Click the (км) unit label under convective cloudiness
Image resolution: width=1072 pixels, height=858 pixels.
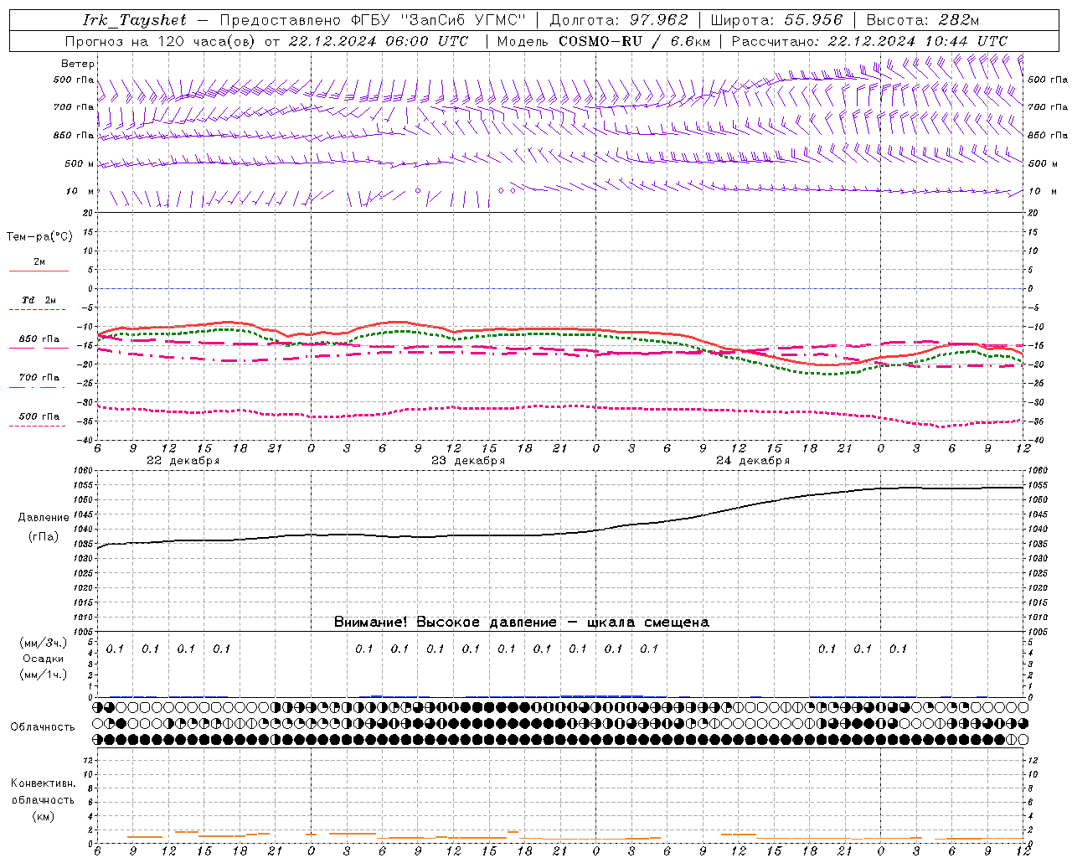pyautogui.click(x=43, y=816)
